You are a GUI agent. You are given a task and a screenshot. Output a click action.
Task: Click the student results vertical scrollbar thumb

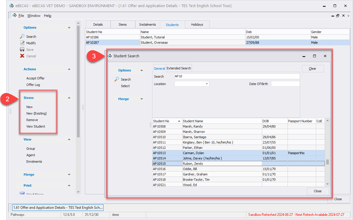click(x=327, y=162)
